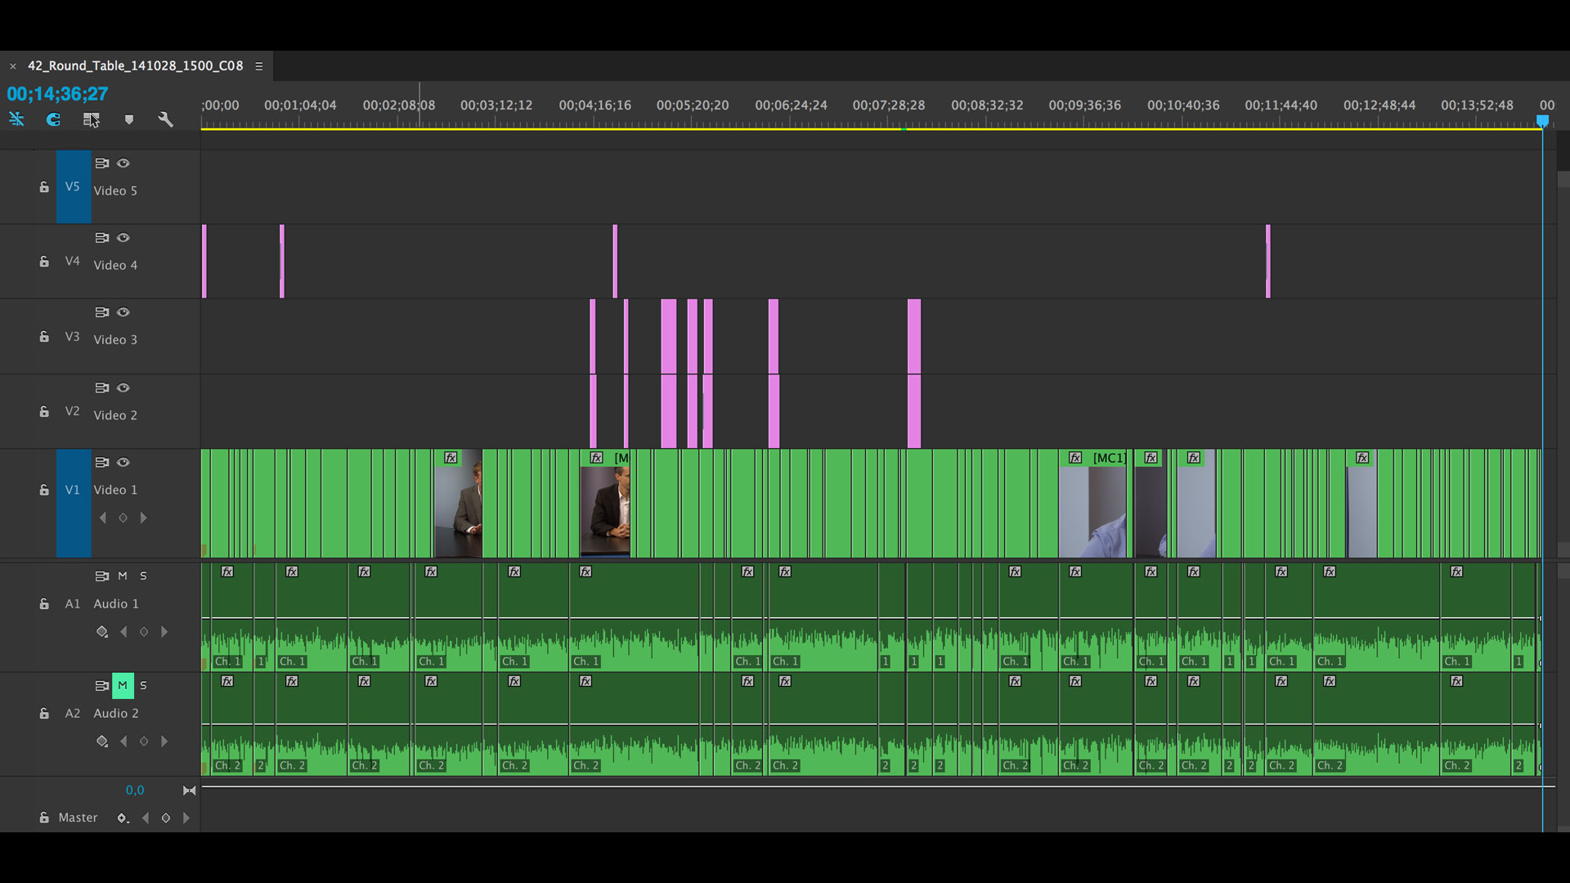This screenshot has width=1570, height=883.
Task: Click Master track go-to-end icon by 0,0
Action: 189,791
